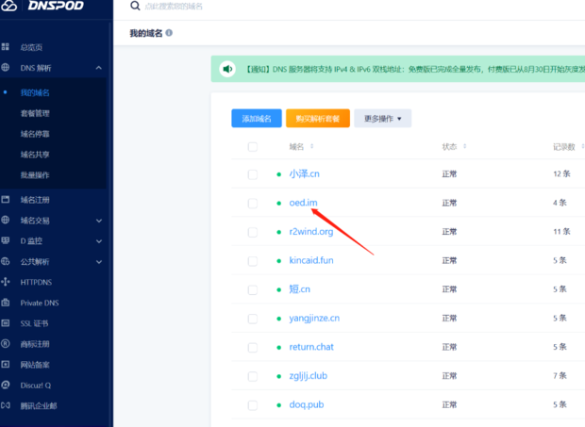
Task: Open the yangjinze.cn domain link
Action: pos(314,319)
